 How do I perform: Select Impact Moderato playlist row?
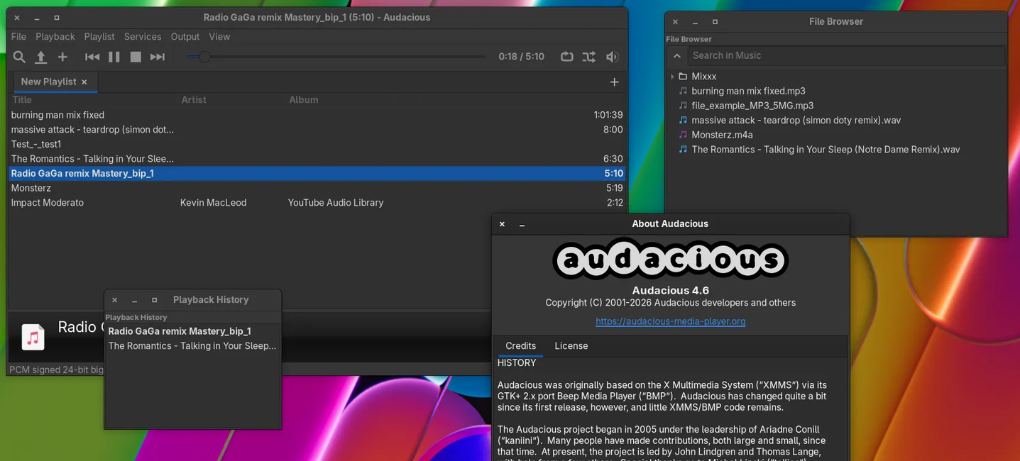(x=317, y=203)
